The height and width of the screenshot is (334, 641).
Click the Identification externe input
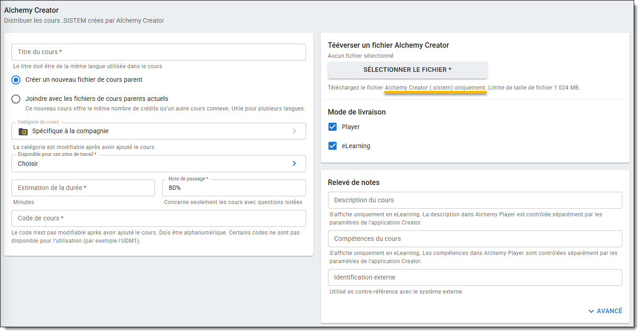pos(475,278)
